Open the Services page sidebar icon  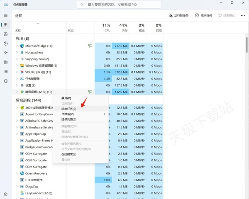[x=5, y=81]
